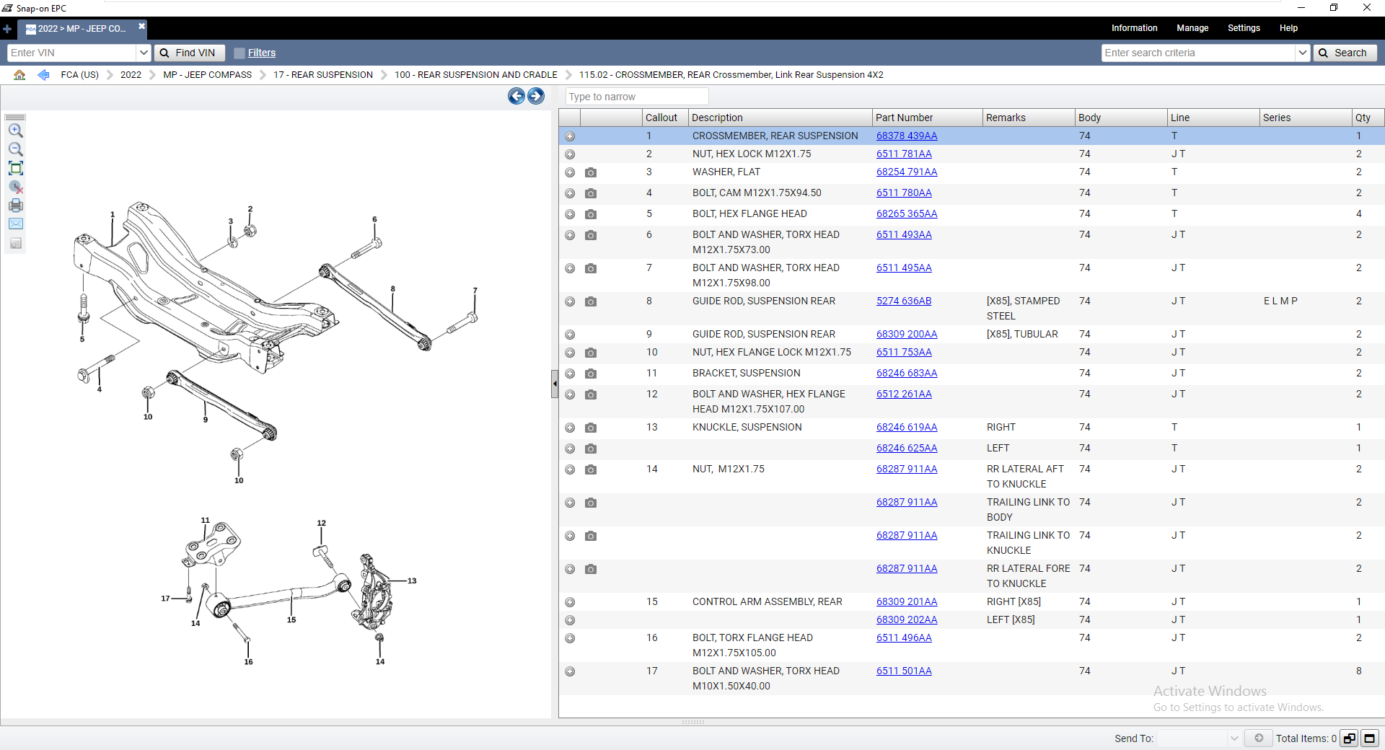Click the Enter search criteria field

[1199, 53]
